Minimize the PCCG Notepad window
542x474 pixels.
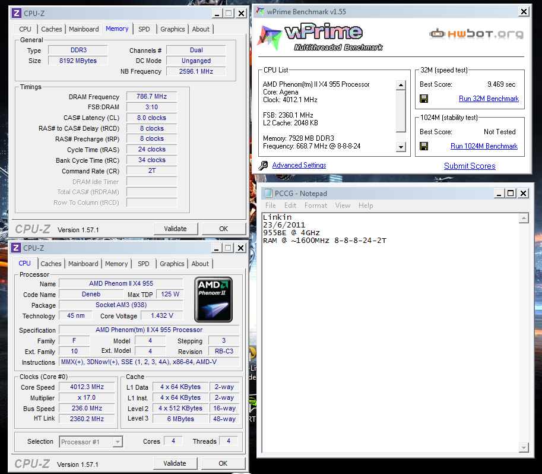(x=499, y=194)
